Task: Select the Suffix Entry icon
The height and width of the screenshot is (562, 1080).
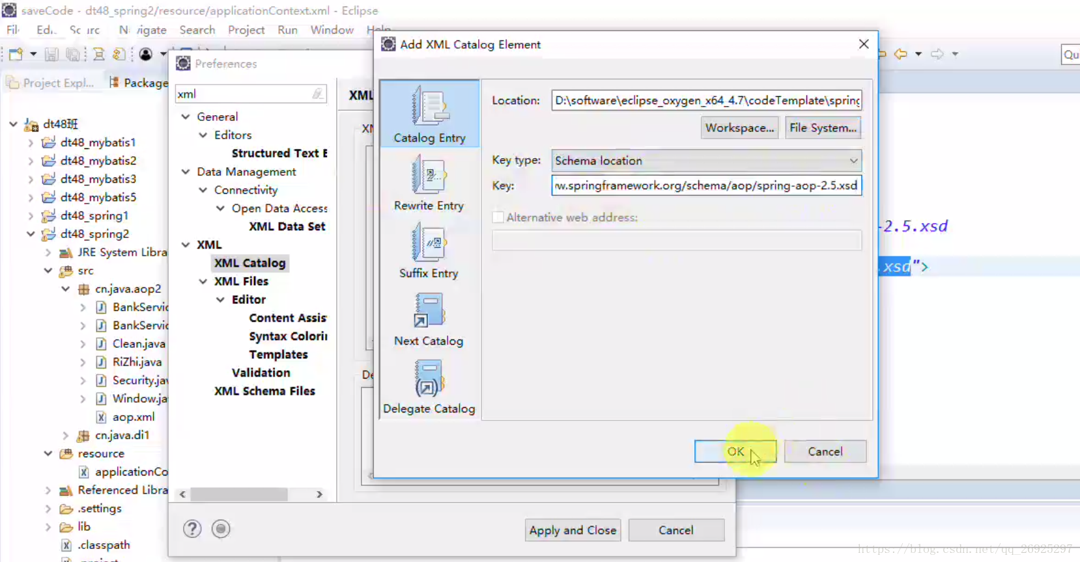Action: [429, 242]
